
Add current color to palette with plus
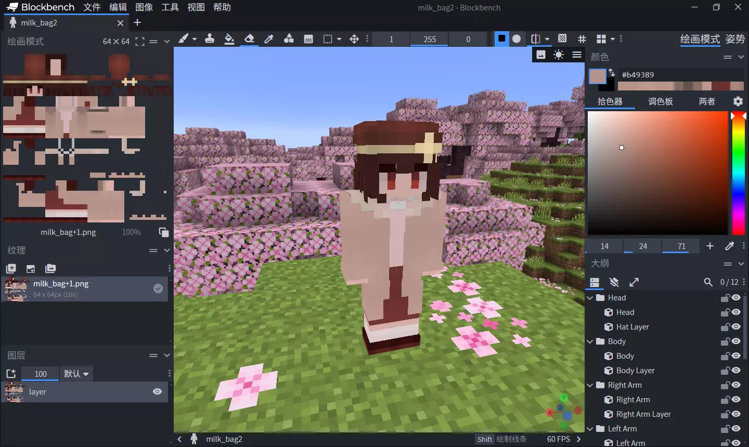710,246
